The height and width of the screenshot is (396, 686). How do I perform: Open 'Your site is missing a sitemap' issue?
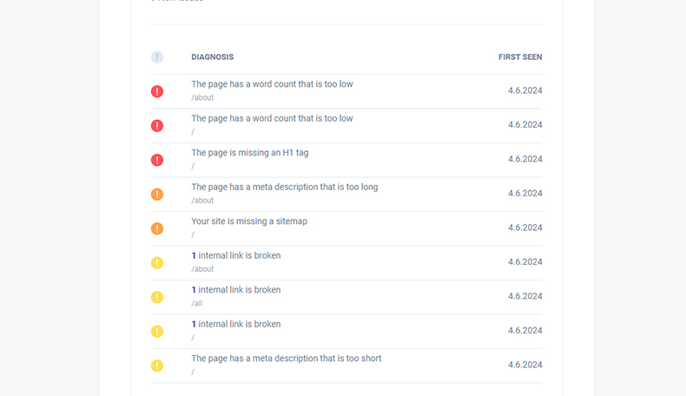[249, 221]
